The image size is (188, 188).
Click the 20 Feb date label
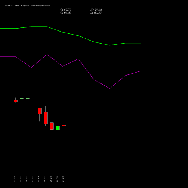coord(51,179)
